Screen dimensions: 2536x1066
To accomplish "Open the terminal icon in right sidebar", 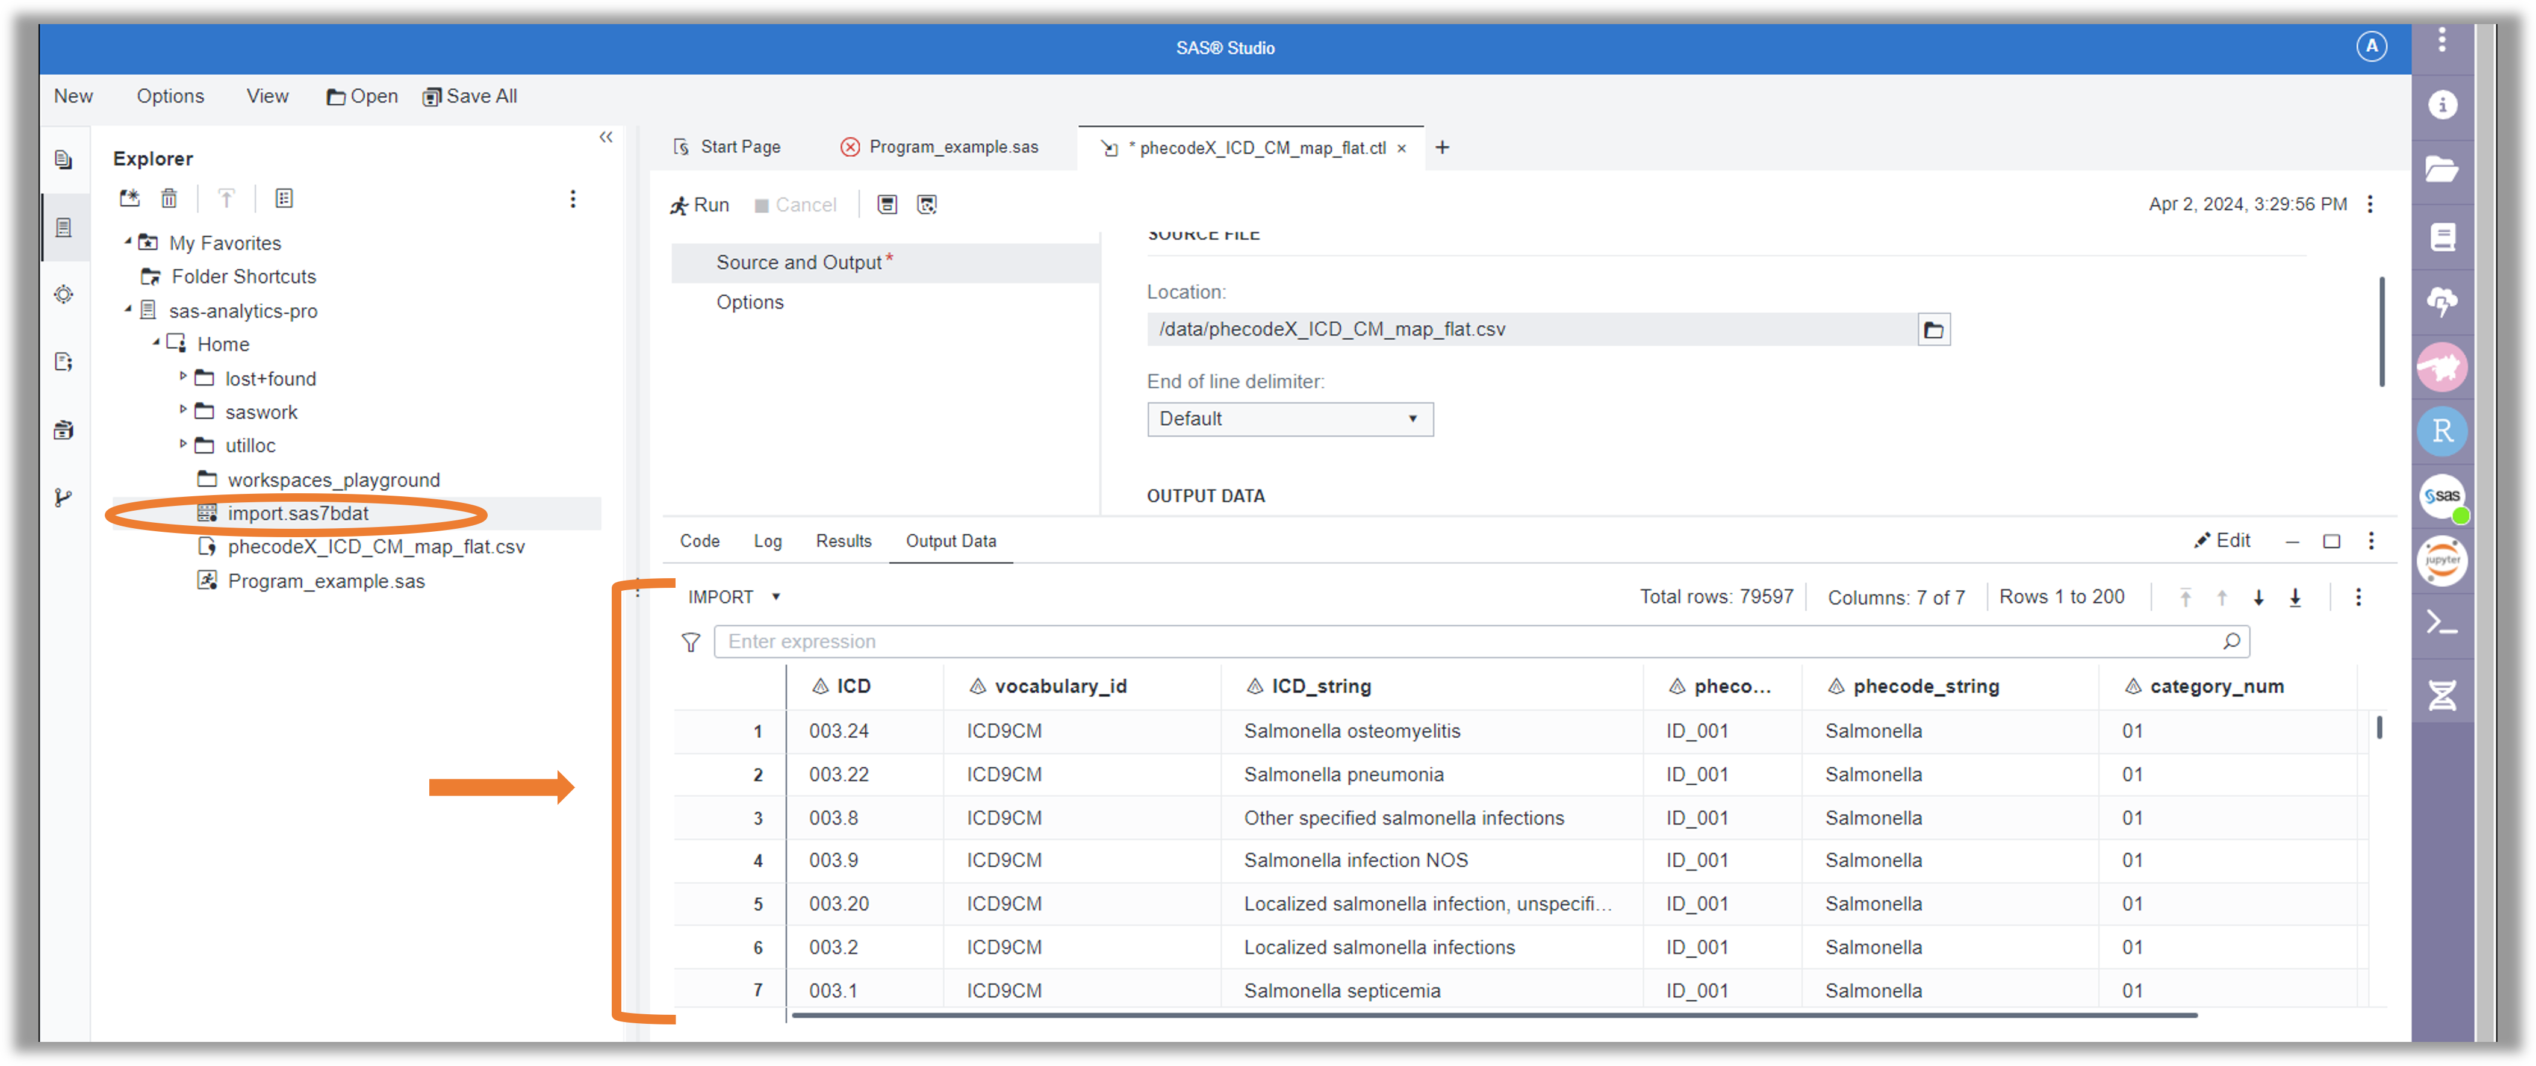I will [2443, 622].
